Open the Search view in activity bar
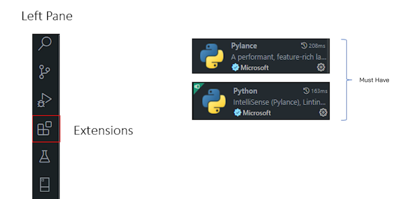This screenshot has height=199, width=398. [45, 44]
